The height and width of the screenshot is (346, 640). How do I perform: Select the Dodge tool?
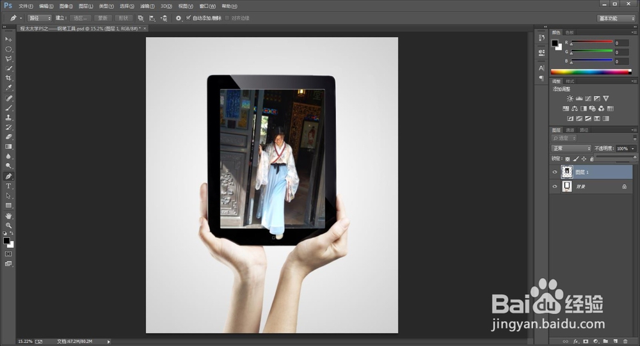8,166
